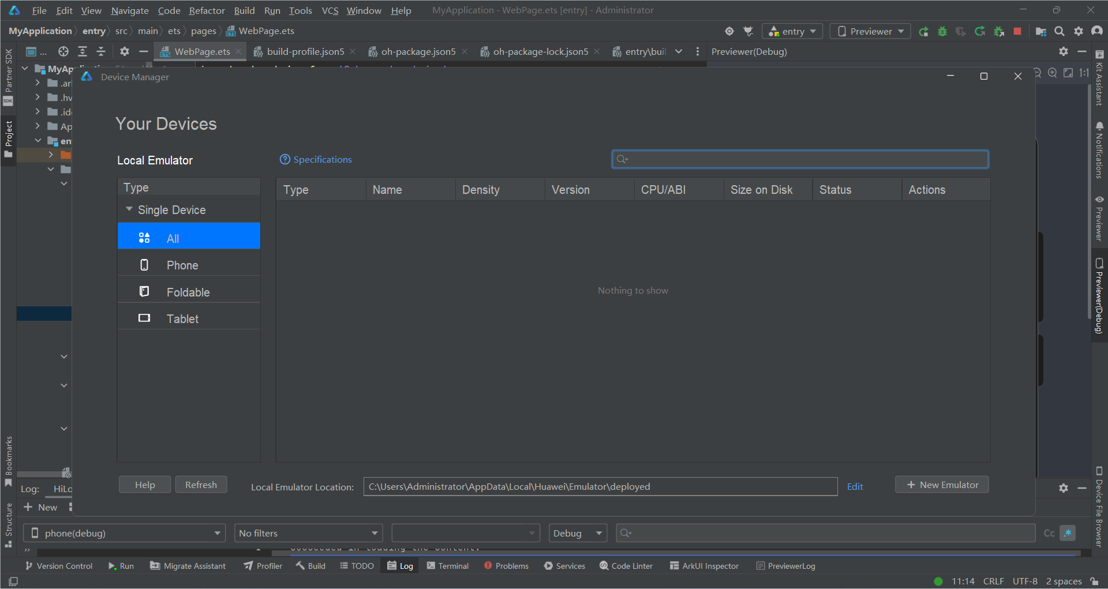
Task: Click the Search Everywhere magnifier icon
Action: (x=1060, y=31)
